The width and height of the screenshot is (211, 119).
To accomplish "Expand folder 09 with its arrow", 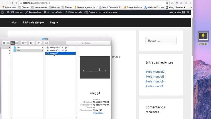I will [42, 50].
